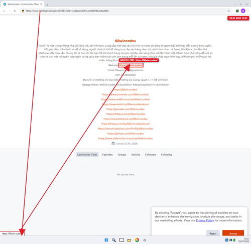
Task: Switch to the Favorites tab
Action: coord(107,155)
